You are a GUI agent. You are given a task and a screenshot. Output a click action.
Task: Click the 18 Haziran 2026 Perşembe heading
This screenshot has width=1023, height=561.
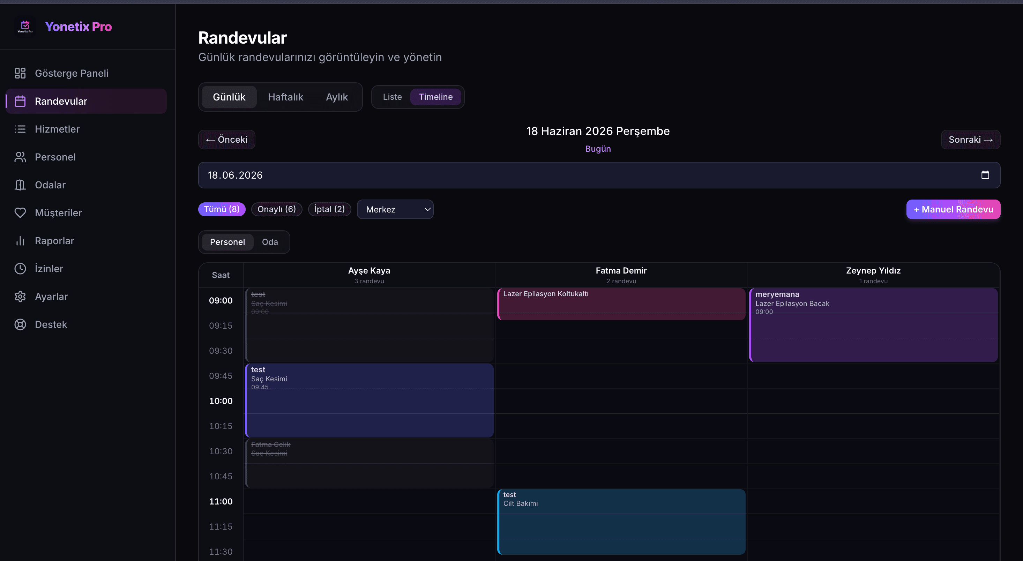click(x=598, y=131)
